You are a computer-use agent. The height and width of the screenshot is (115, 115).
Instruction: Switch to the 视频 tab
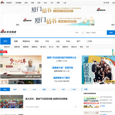pyautogui.click(x=15, y=89)
